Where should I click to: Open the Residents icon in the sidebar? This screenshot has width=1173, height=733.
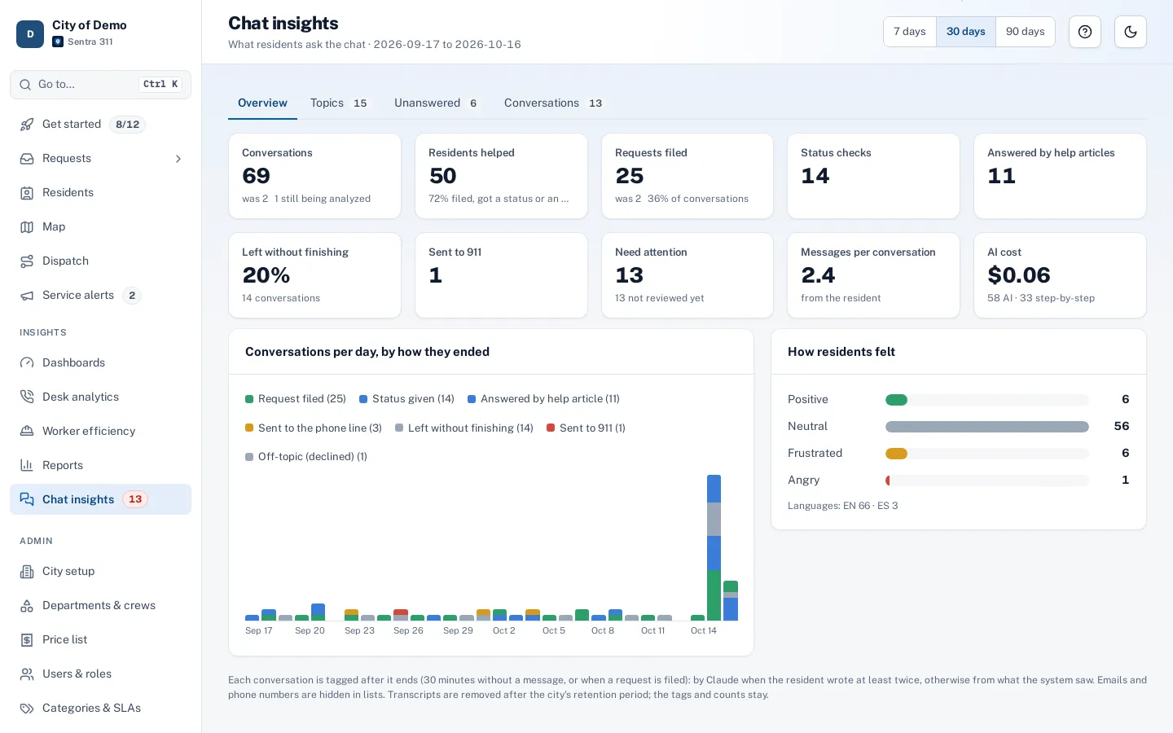click(x=27, y=193)
